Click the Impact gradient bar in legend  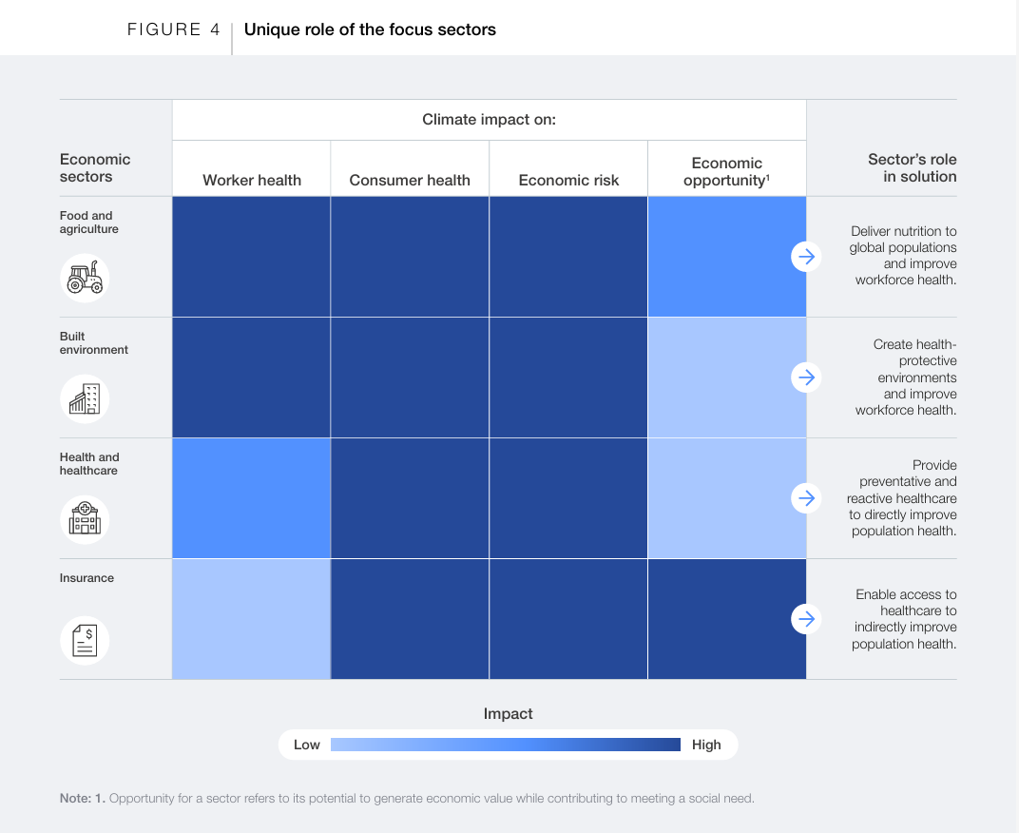tap(506, 745)
